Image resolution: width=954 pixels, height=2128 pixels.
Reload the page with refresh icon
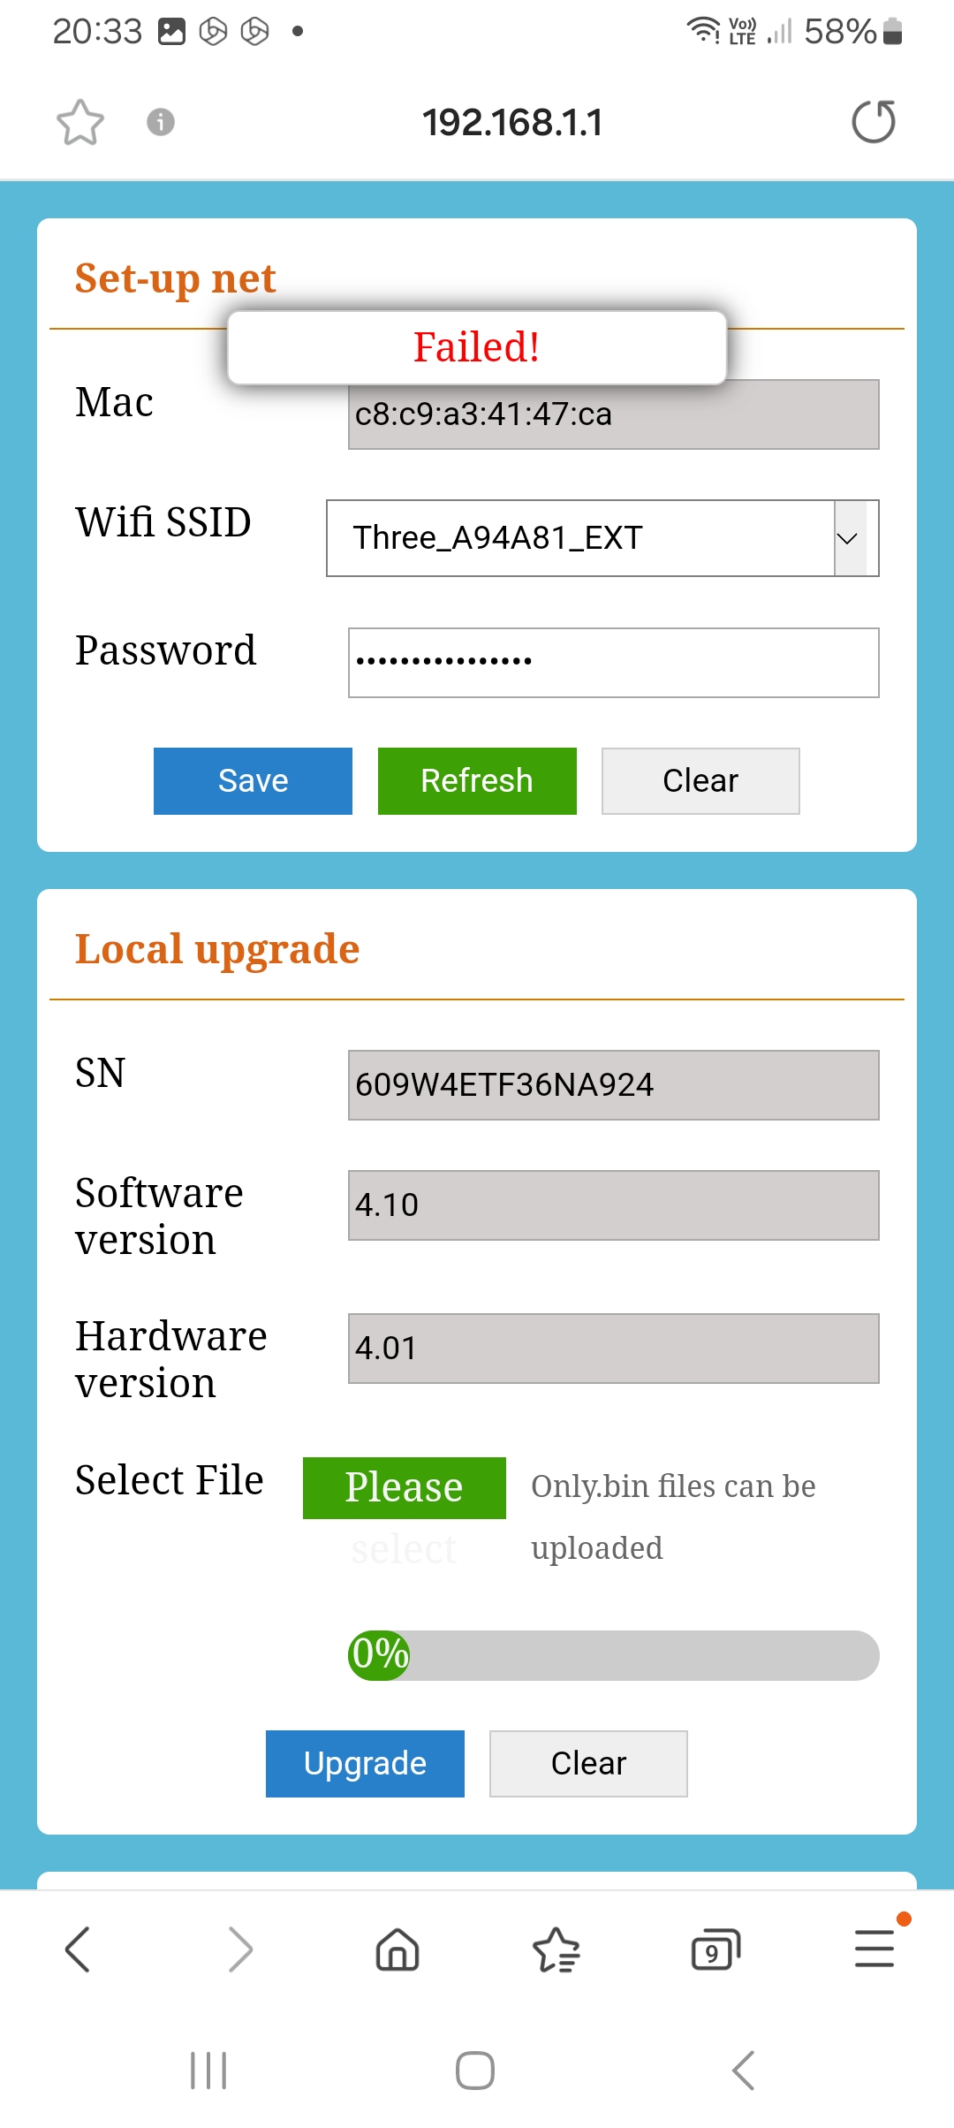[873, 122]
